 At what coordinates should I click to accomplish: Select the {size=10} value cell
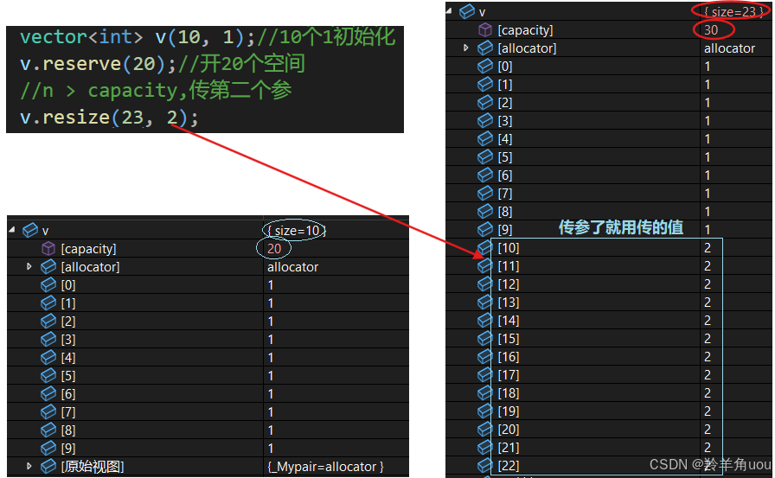297,231
